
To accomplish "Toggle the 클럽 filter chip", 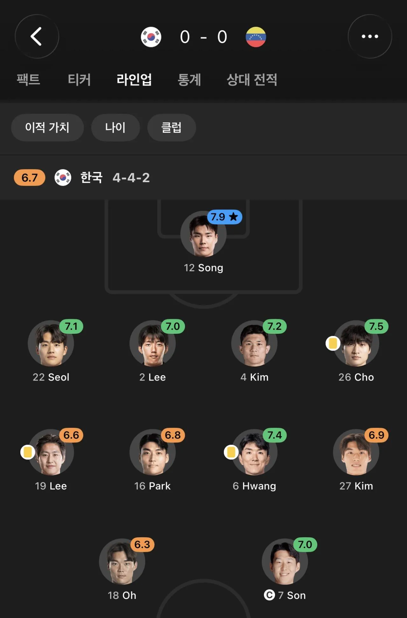I will coord(171,127).
